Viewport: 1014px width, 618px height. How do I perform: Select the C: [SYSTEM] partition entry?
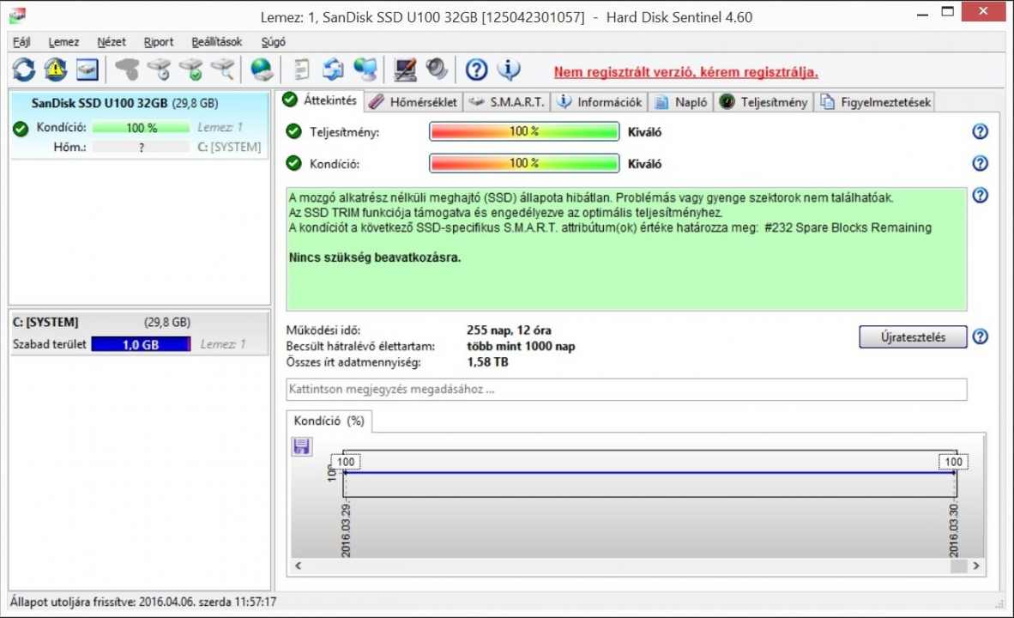139,333
